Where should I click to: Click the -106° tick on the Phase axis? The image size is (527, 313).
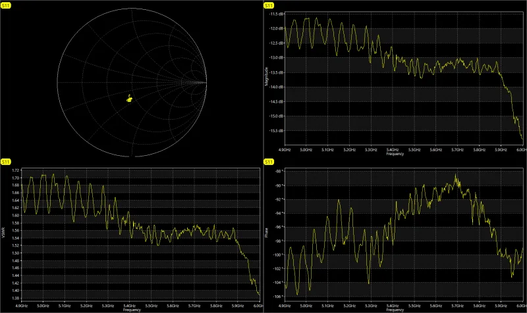point(279,297)
